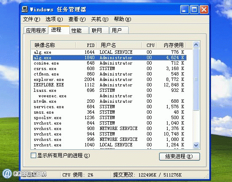
Task: Select the smss.exe process row
Action: point(109,112)
